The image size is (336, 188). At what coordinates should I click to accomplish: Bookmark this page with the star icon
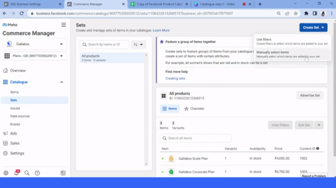(296, 13)
